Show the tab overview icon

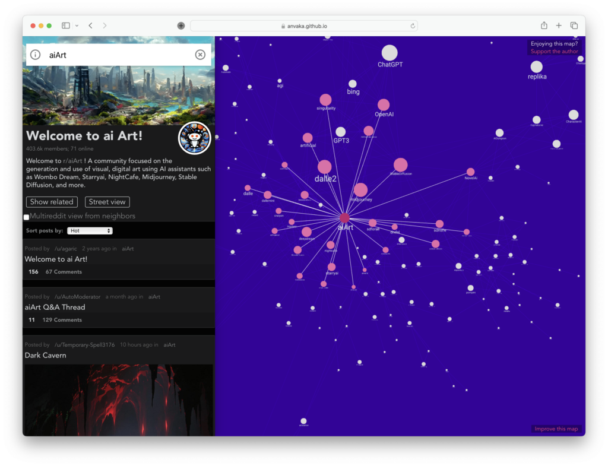pos(574,26)
